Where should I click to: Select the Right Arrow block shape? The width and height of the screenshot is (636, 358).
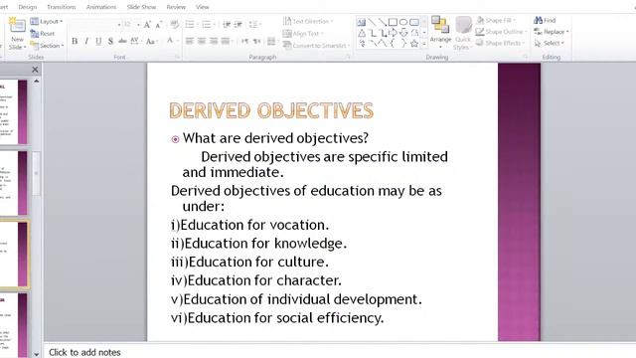click(393, 33)
